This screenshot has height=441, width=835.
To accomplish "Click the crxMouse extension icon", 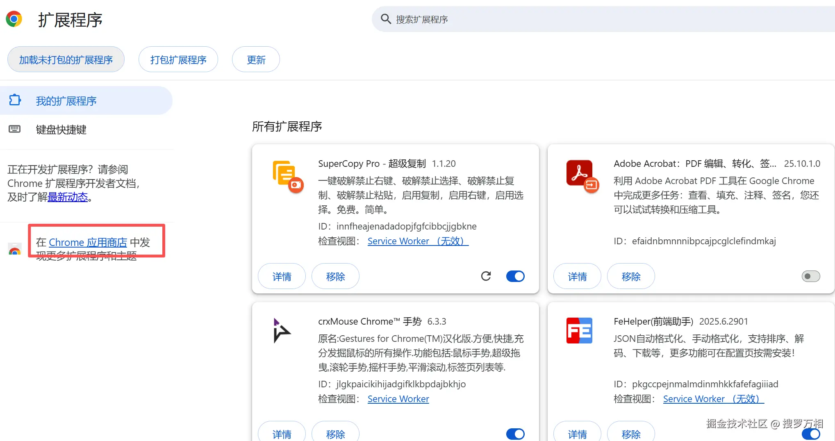I will coord(282,330).
